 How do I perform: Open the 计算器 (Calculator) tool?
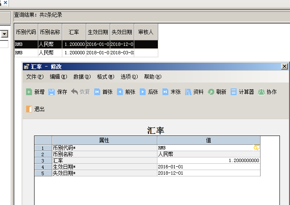pos(234,92)
